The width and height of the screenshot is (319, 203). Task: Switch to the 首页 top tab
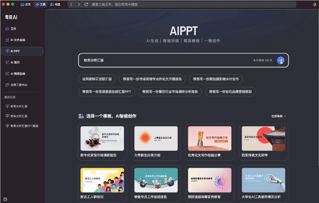[26, 4]
